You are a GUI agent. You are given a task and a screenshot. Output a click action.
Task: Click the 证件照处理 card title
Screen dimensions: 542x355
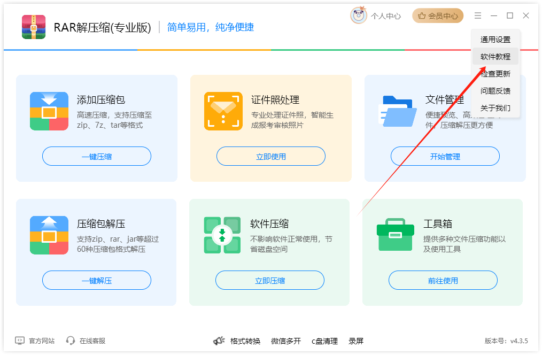pyautogui.click(x=275, y=100)
